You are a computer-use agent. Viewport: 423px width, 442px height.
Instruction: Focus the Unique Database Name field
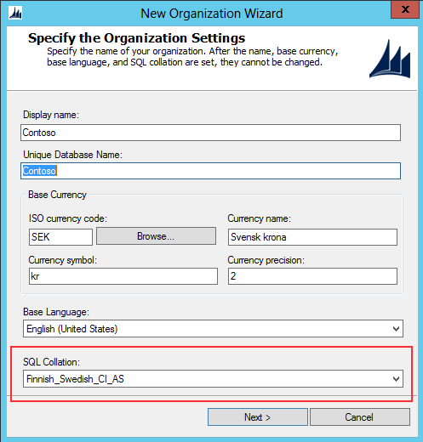pyautogui.click(x=210, y=171)
